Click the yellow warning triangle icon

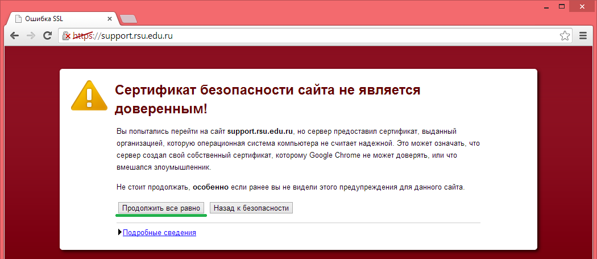coord(89,96)
